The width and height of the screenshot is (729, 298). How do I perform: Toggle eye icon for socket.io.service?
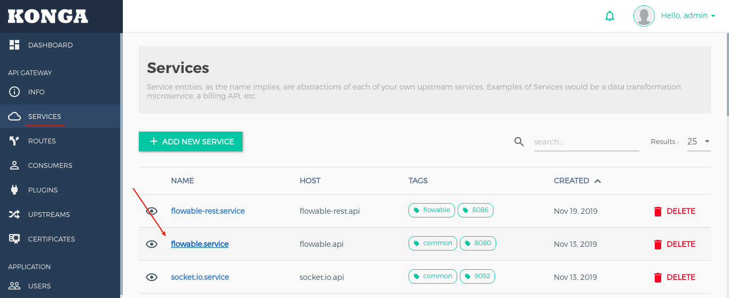click(152, 277)
